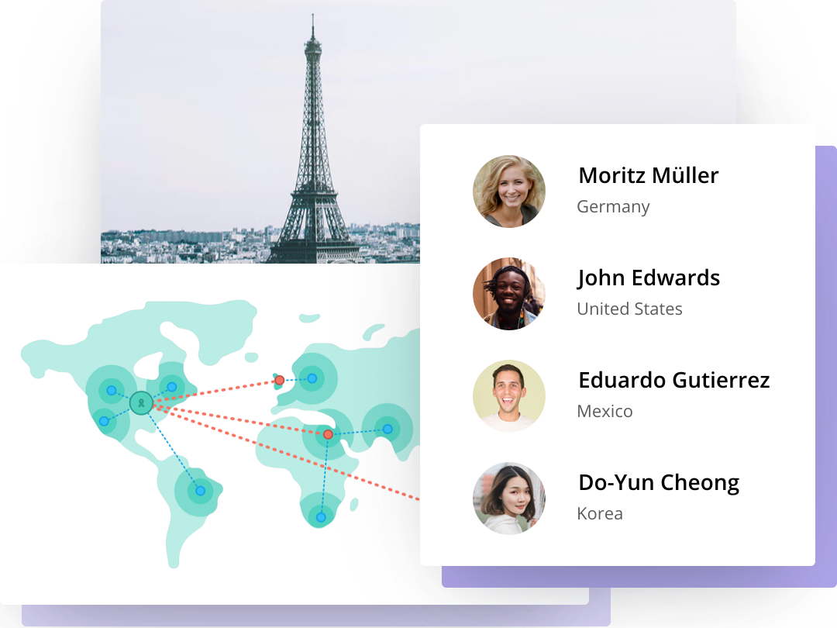
Task: Click the green user hub node on map
Action: pos(141,402)
